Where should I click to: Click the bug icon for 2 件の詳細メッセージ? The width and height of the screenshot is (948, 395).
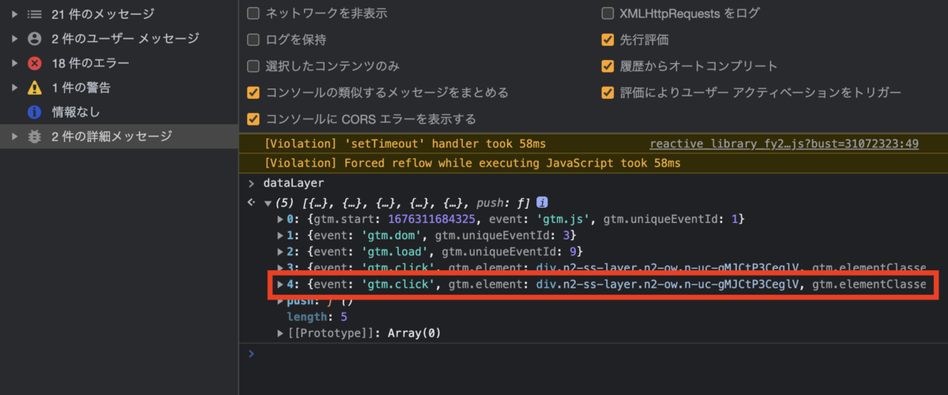35,137
